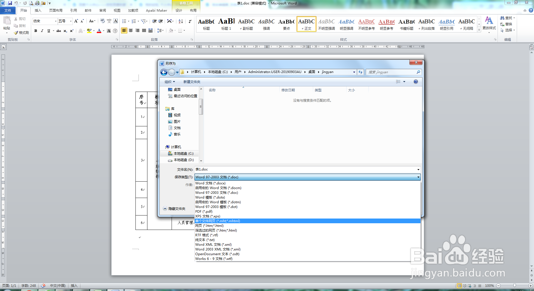
Task: Center align the paragraph
Action: (x=131, y=31)
